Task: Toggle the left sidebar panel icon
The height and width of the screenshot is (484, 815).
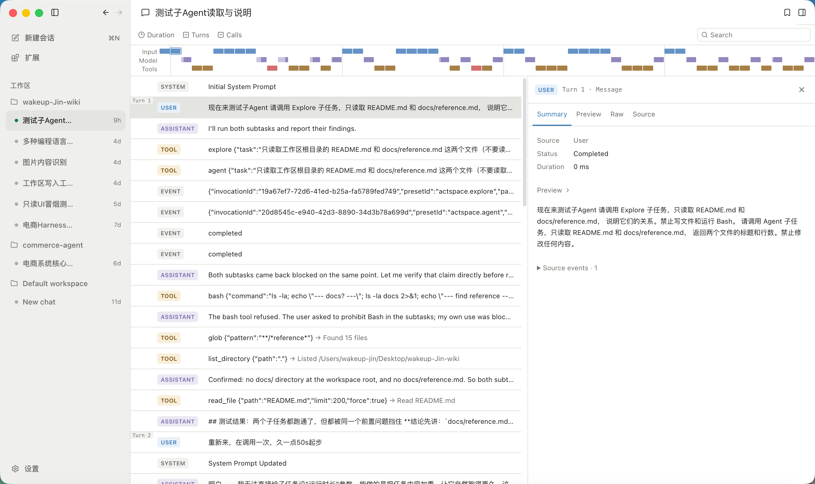Action: coord(55,12)
